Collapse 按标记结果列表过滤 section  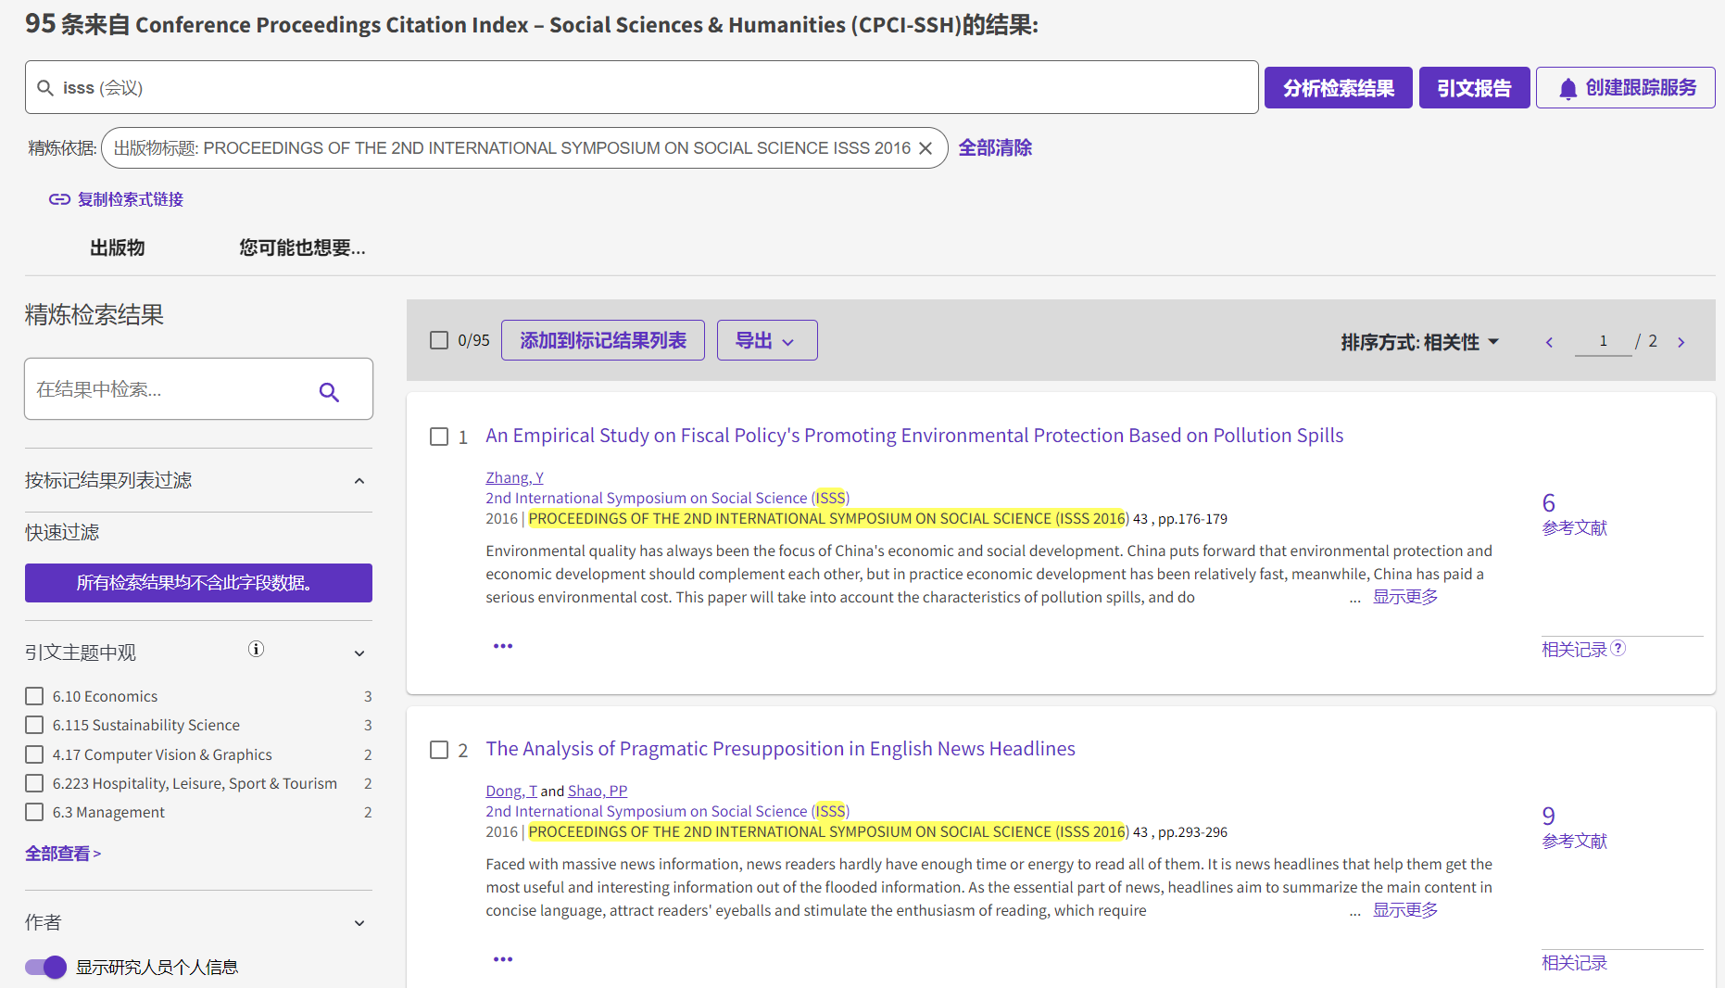(x=359, y=481)
